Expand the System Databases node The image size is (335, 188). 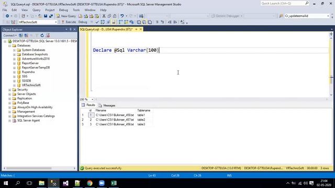(x=14, y=50)
